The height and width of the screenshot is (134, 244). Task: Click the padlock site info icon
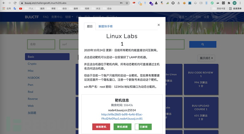coord(22,3)
